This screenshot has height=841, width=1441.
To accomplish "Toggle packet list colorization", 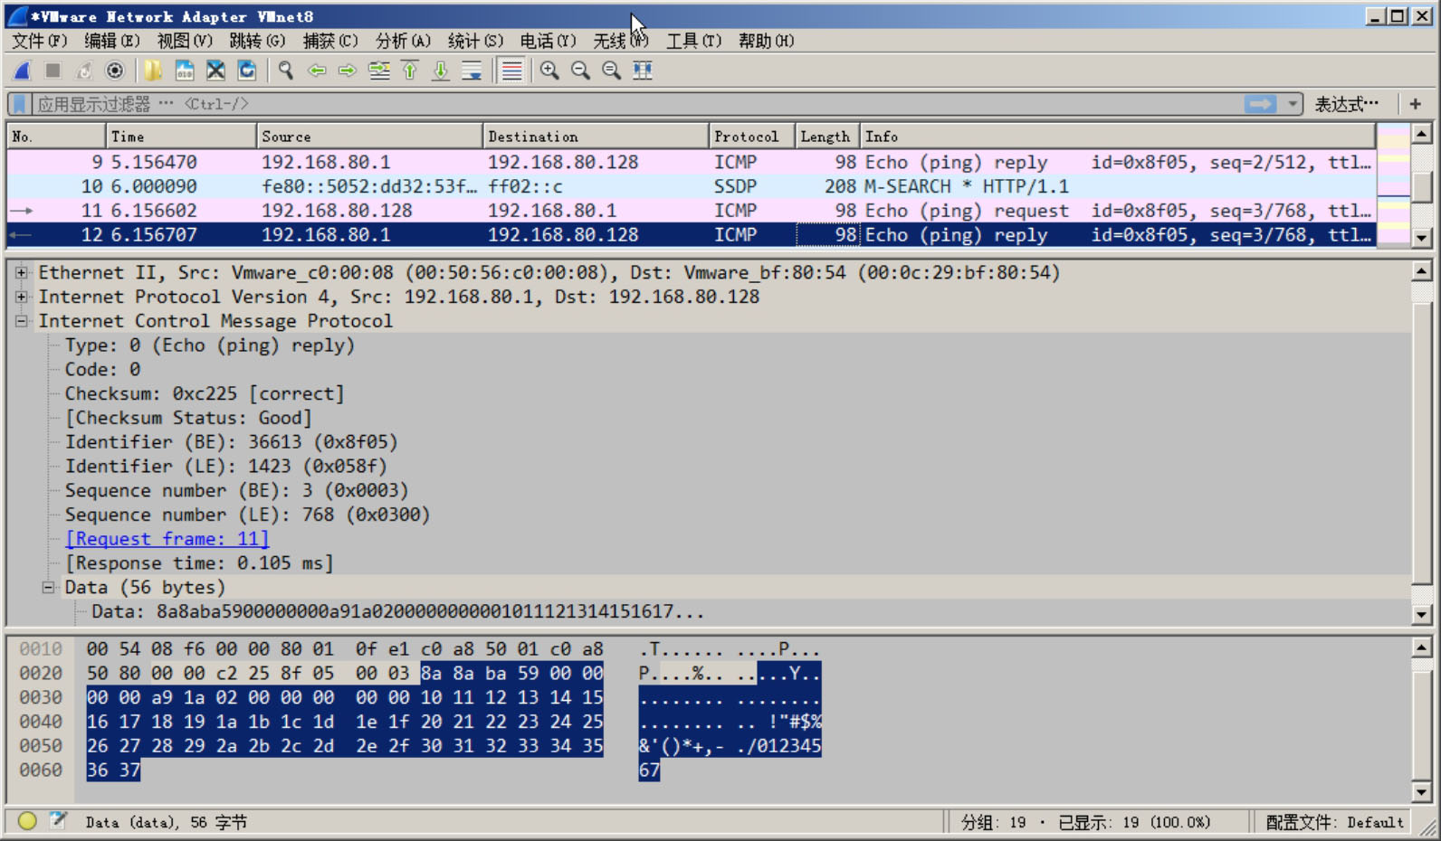I will tap(511, 71).
